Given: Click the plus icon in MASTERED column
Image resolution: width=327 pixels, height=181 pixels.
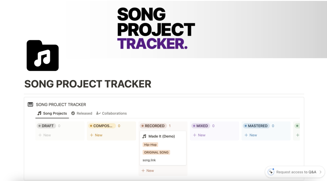Looking at the screenshot, I should click(246, 135).
